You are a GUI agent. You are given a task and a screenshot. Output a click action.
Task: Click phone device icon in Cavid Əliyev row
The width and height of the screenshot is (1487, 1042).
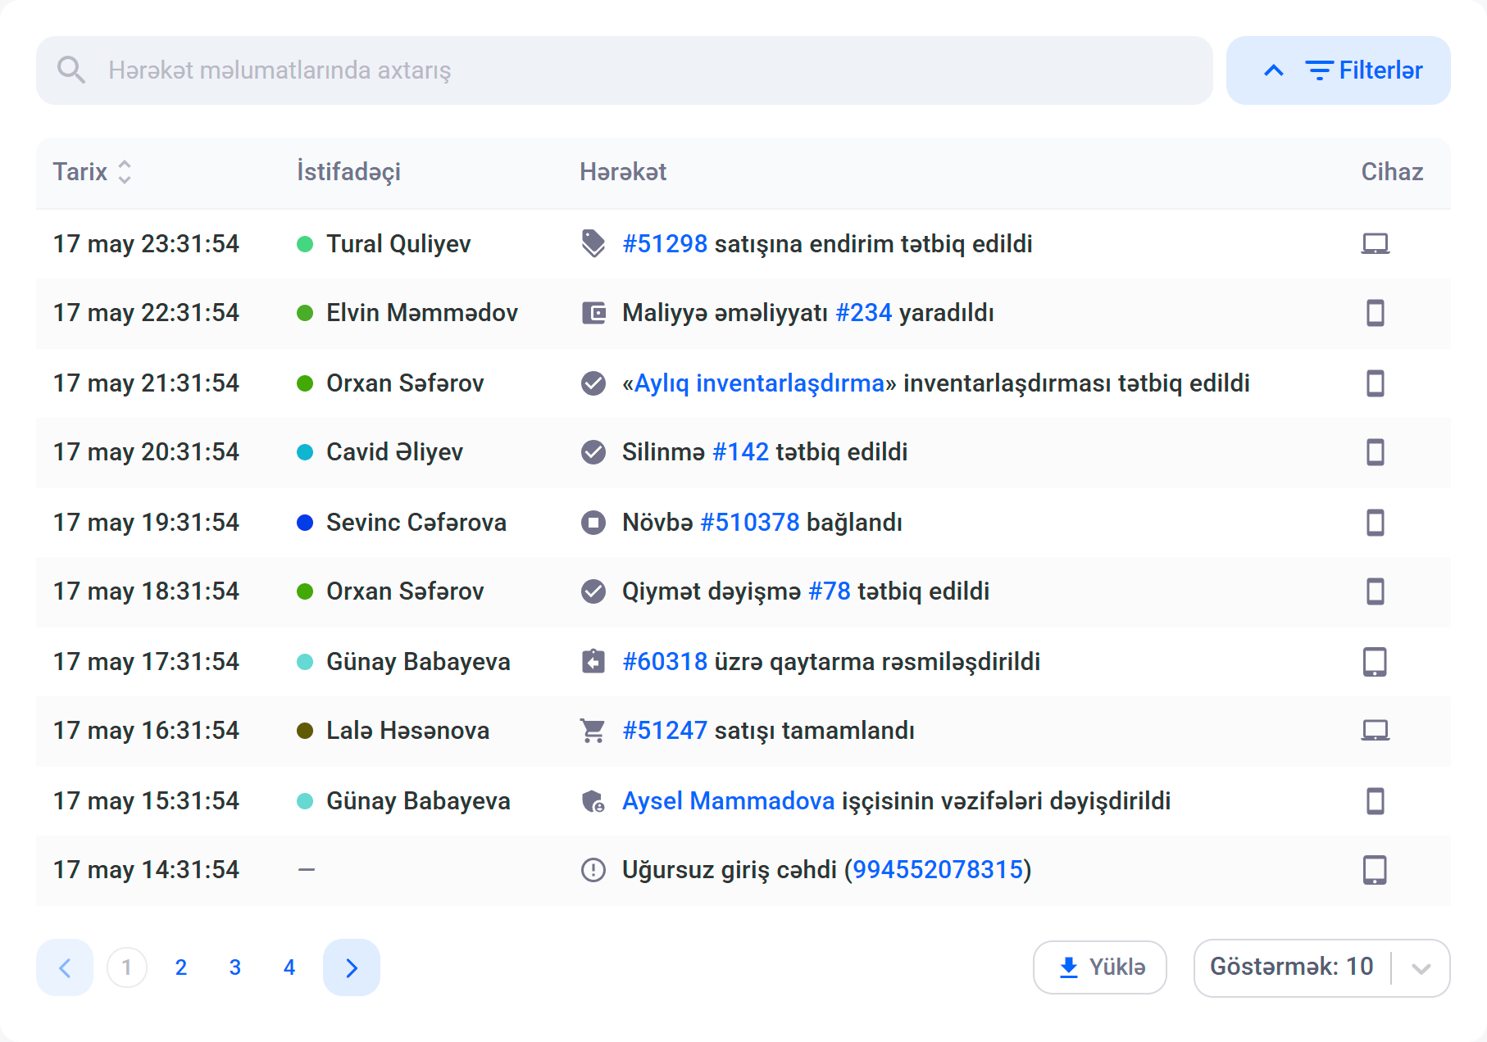pyautogui.click(x=1376, y=452)
